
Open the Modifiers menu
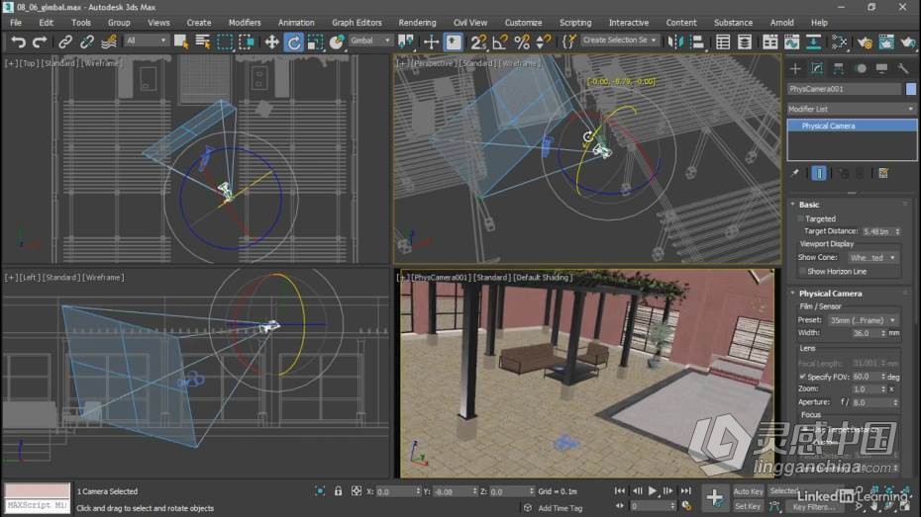click(x=245, y=23)
